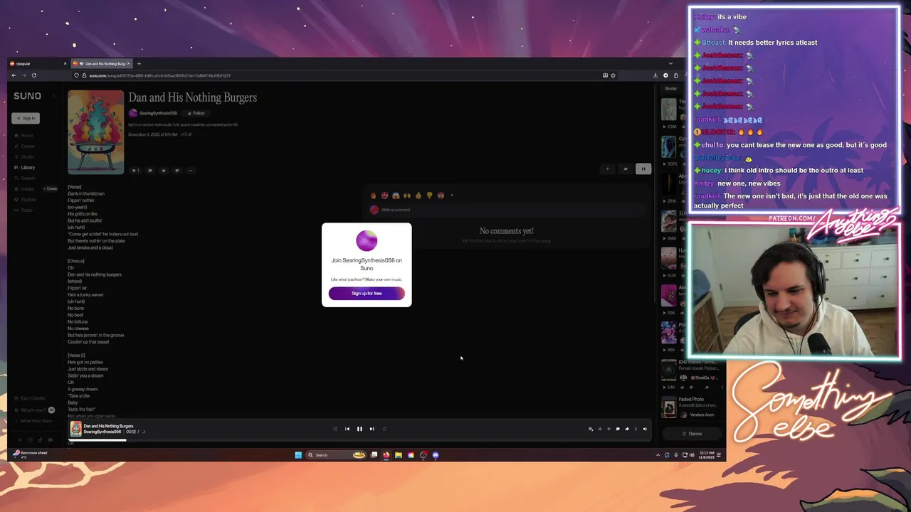
Task: Click the taskbar Search box
Action: pyautogui.click(x=337, y=455)
